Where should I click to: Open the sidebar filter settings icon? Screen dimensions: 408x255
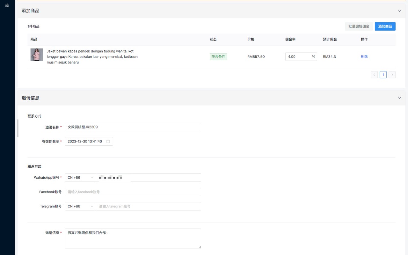coord(7,5)
